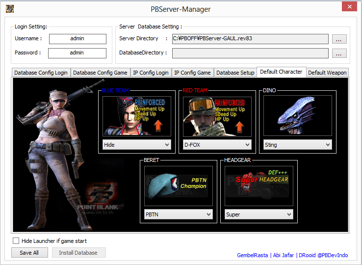Select the Default Character tab
This screenshot has width=362, height=265.
281,72
